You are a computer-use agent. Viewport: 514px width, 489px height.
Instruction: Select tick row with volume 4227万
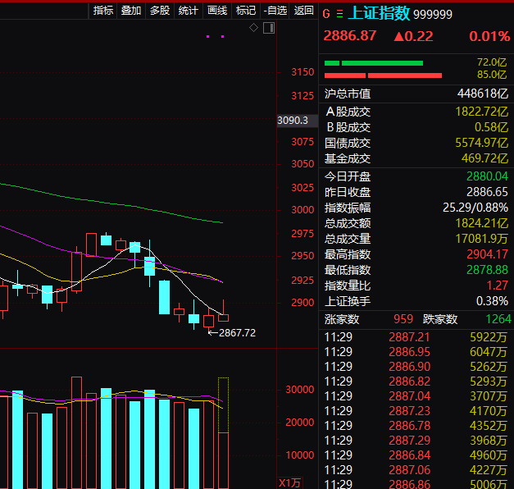(x=416, y=470)
